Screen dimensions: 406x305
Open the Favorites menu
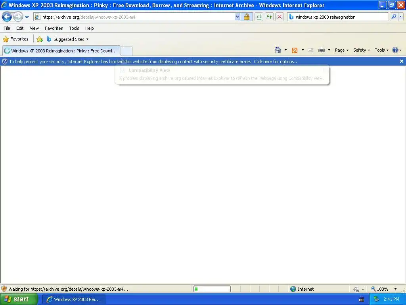coord(54,28)
